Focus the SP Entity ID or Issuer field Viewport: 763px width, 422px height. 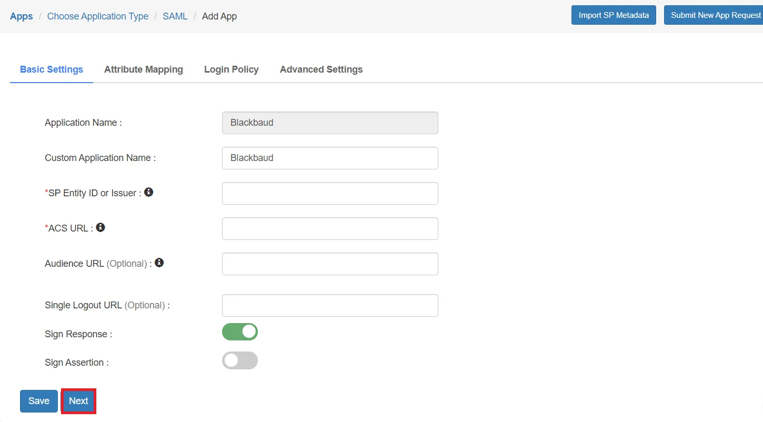[x=330, y=193]
